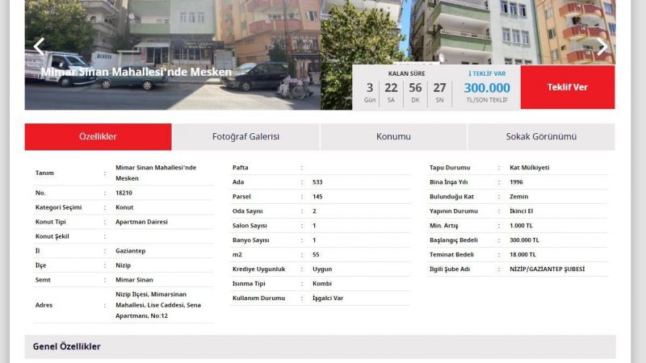Click the Kat Mülkiyeti deed status value

[x=530, y=168]
